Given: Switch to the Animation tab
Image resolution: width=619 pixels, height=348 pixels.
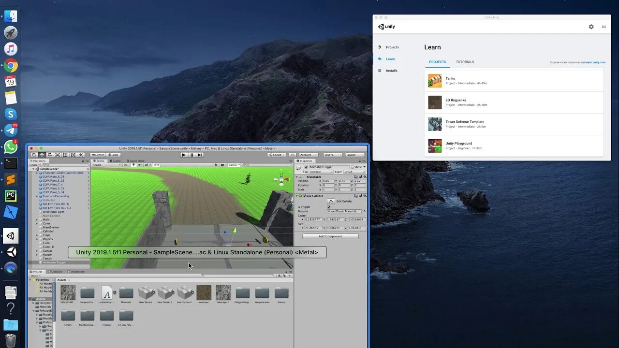Looking at the screenshot, I should 76,272.
